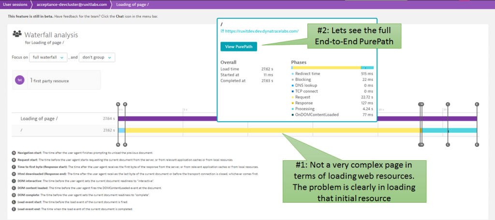Click the N navigation start marker above timeline

tap(118, 104)
